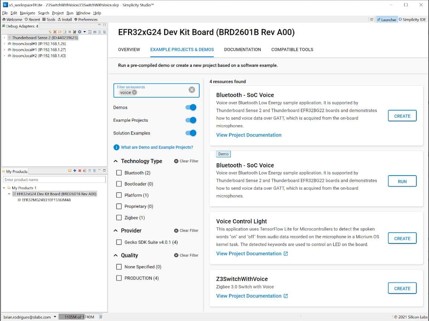Create the Z3SwitchWithVoice project
This screenshot has width=429, height=321.
click(x=402, y=288)
